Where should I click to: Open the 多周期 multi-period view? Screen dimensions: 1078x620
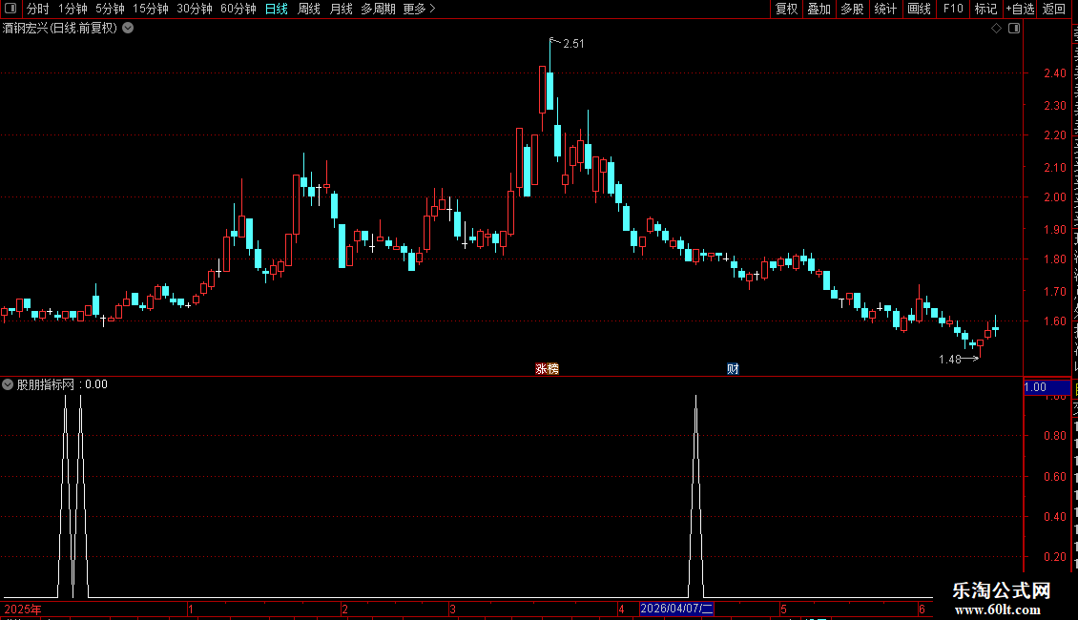pyautogui.click(x=378, y=9)
